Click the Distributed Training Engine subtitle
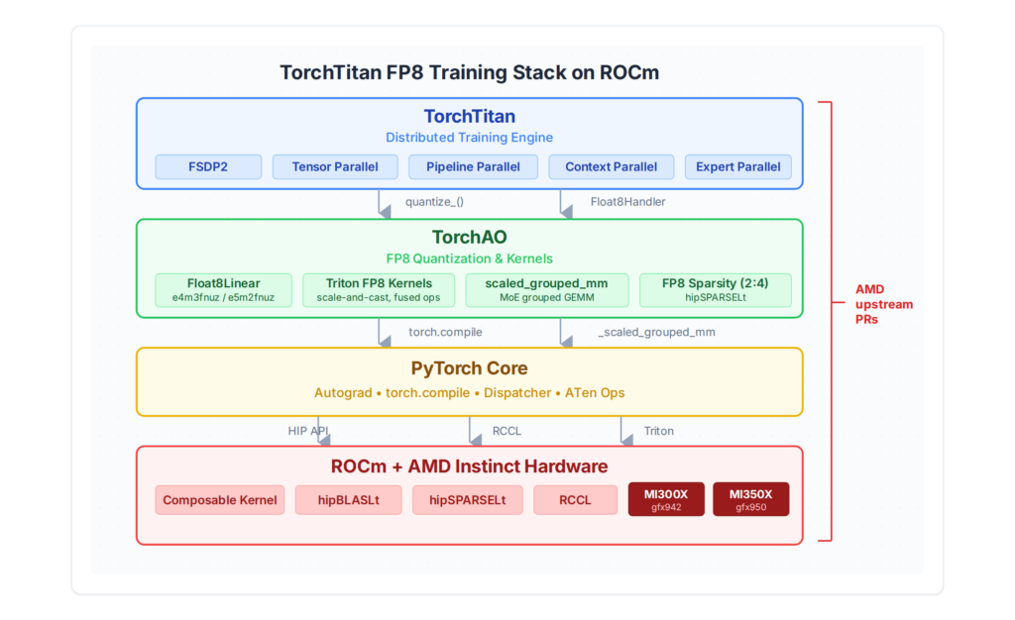 (x=469, y=137)
